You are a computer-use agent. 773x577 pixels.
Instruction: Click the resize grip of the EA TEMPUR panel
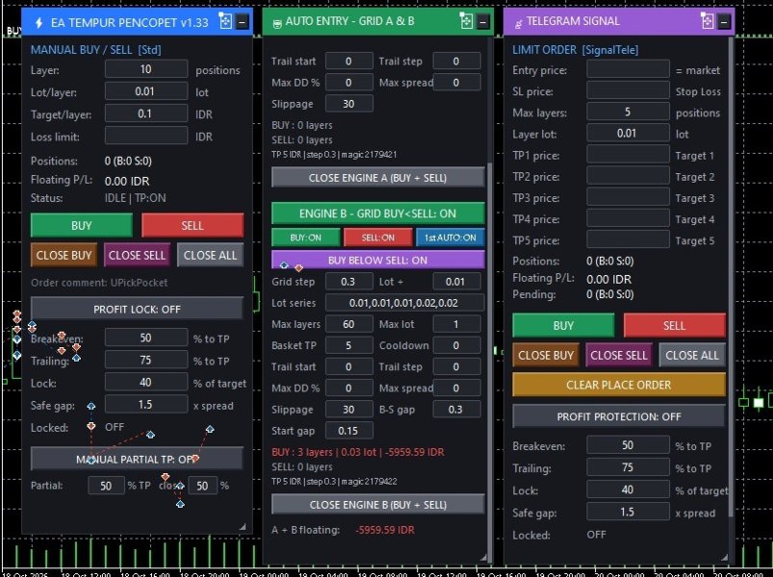[242, 526]
